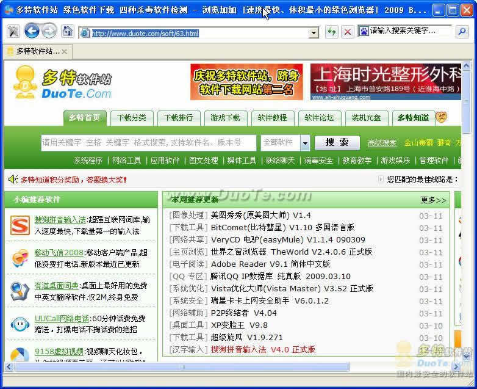Viewport: 477px width, 389px height.
Task: Open the 软件论坛 tab
Action: pyautogui.click(x=319, y=118)
